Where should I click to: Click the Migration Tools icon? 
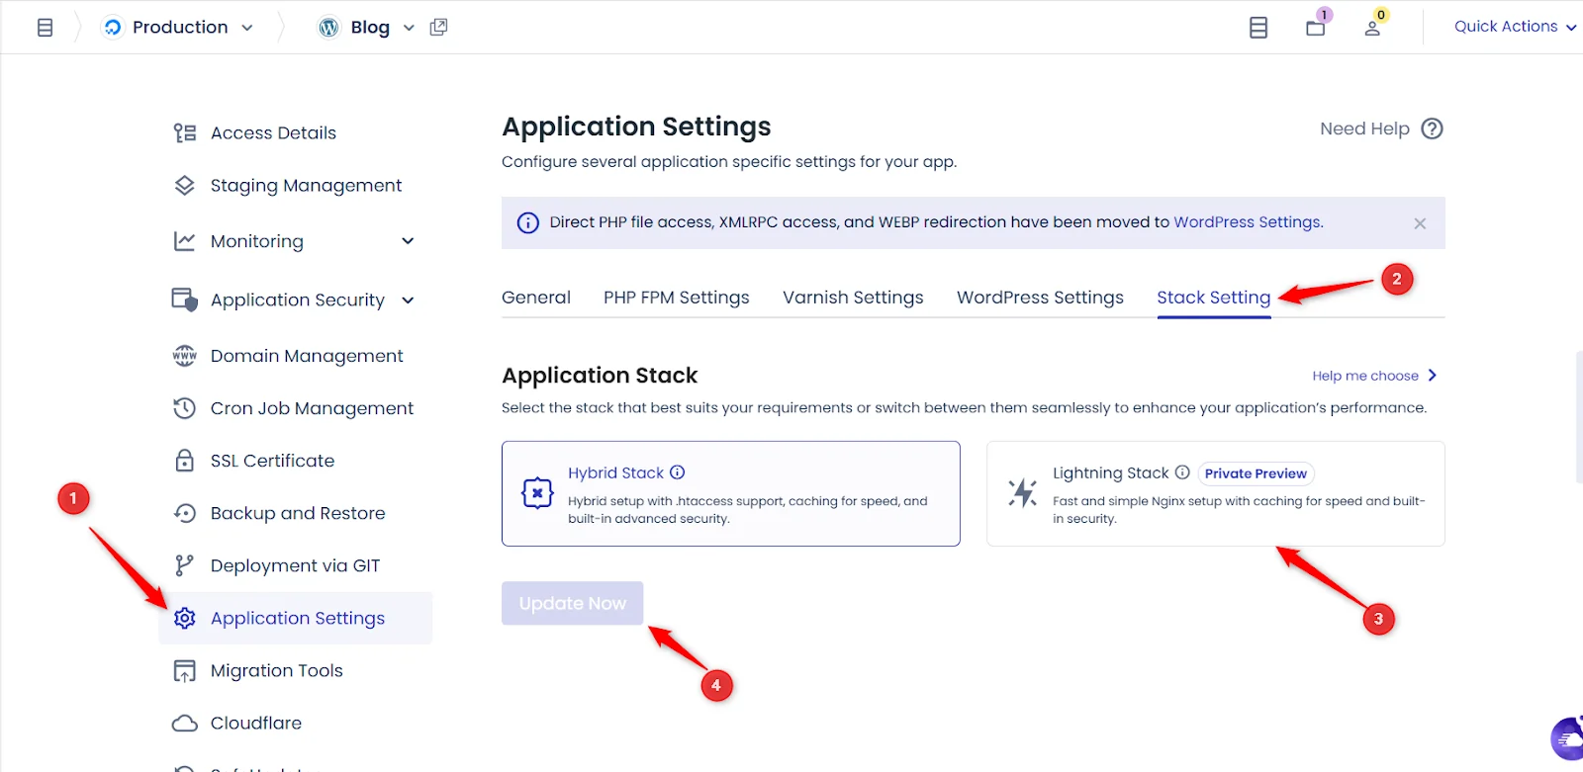pyautogui.click(x=185, y=670)
